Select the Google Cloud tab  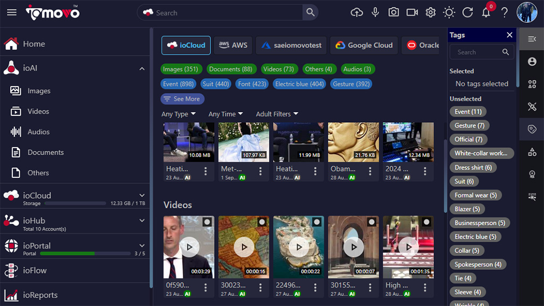(363, 46)
